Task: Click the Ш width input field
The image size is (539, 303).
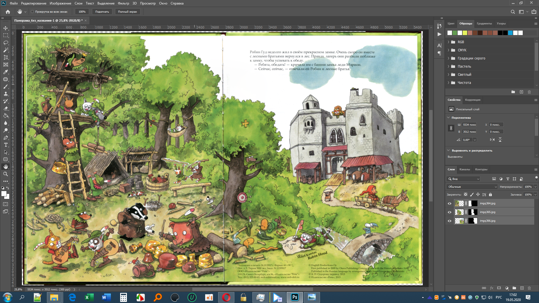Action: click(x=469, y=125)
